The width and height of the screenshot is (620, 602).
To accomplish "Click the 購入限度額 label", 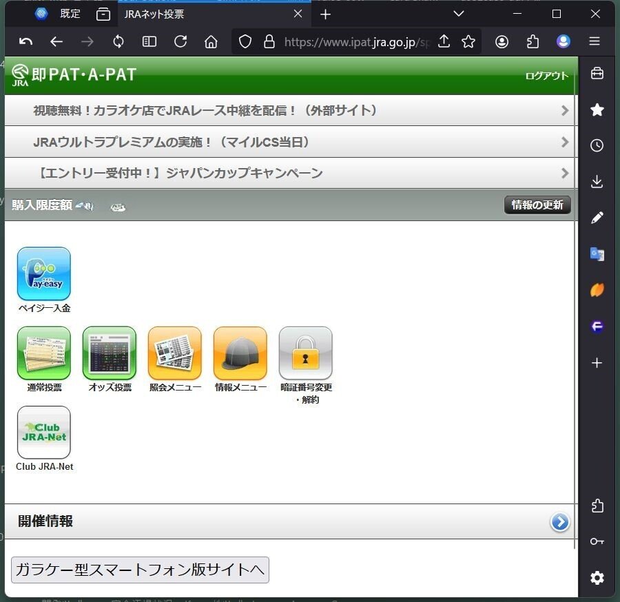I will 42,205.
